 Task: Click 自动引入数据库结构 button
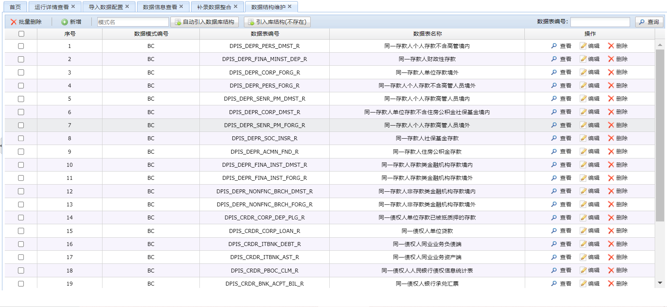coord(204,22)
